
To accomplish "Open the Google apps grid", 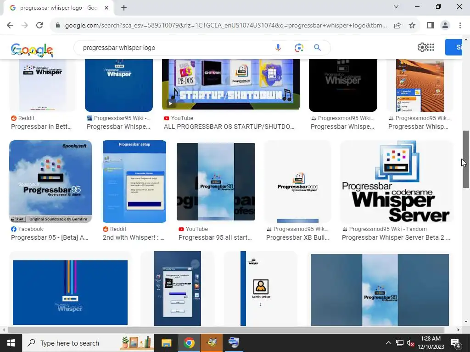I will (431, 47).
